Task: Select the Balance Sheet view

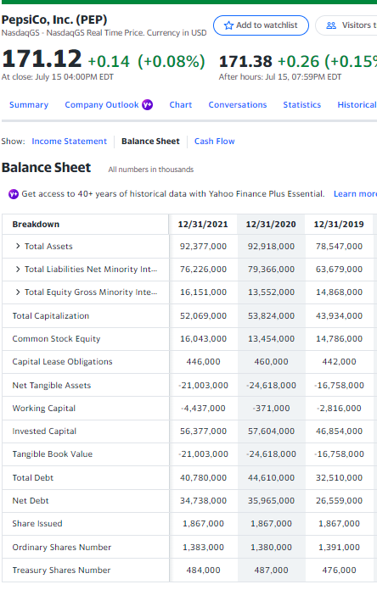Action: coord(150,142)
